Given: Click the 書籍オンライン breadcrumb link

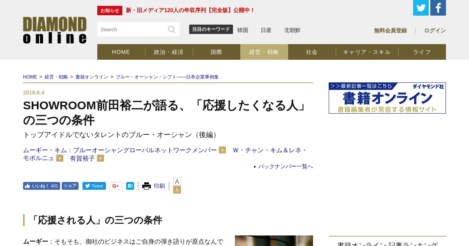Looking at the screenshot, I should coord(92,77).
